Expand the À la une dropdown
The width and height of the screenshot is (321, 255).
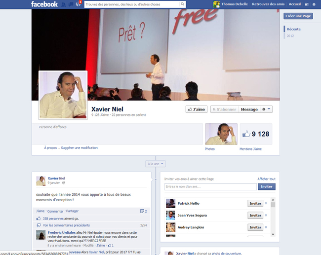click(x=156, y=164)
